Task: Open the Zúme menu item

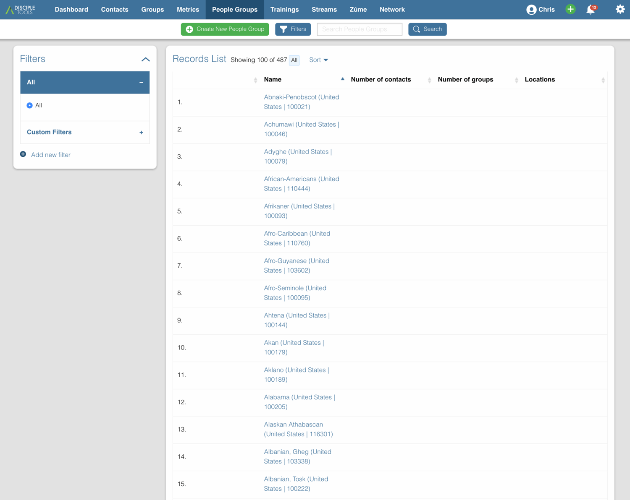Action: pos(358,9)
